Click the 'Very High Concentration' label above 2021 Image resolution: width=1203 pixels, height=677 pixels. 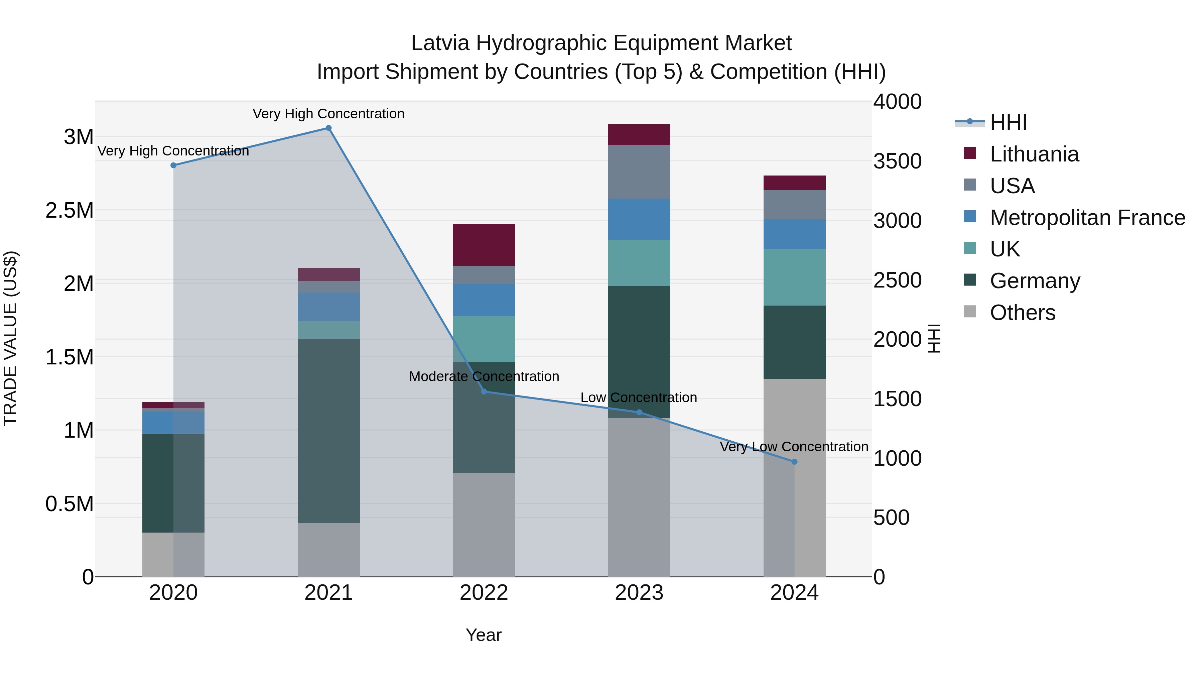(329, 114)
